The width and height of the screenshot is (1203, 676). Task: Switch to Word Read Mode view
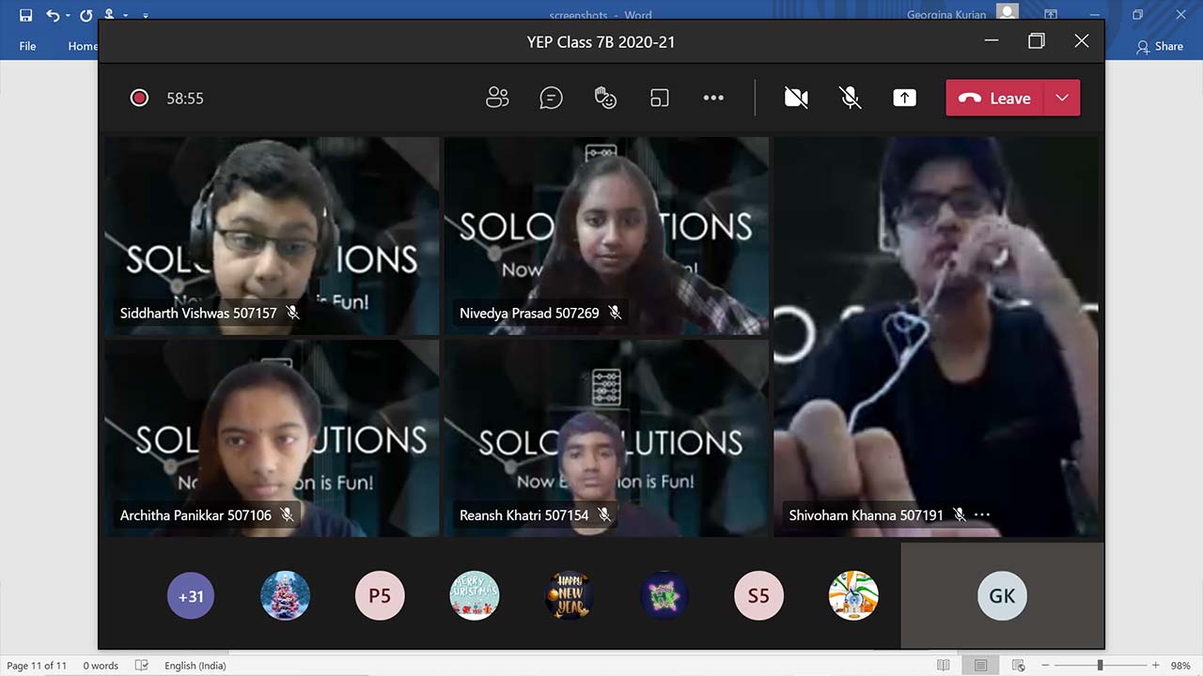(944, 666)
